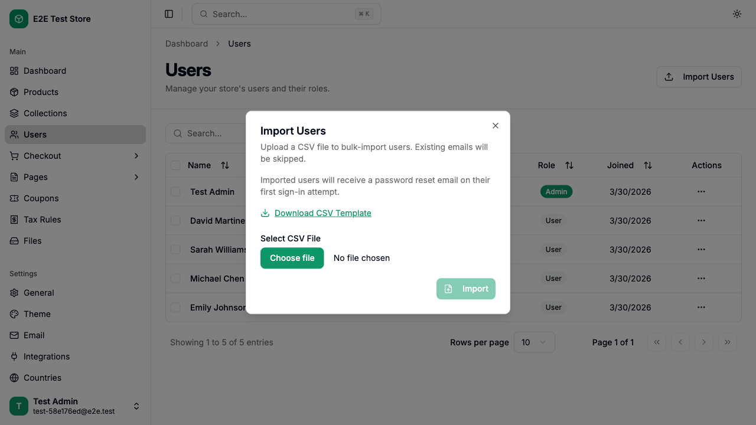
Task: Check the David Martinez row checkbox
Action: (x=175, y=221)
